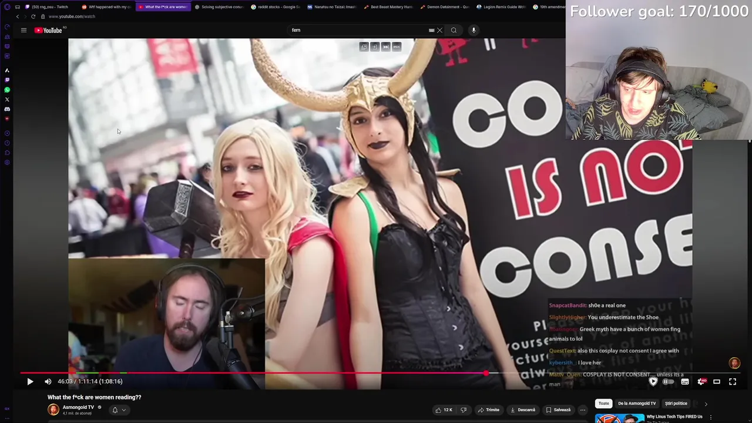Open History clock in the sidebar
Screen dimensions: 752x423
point(7,143)
